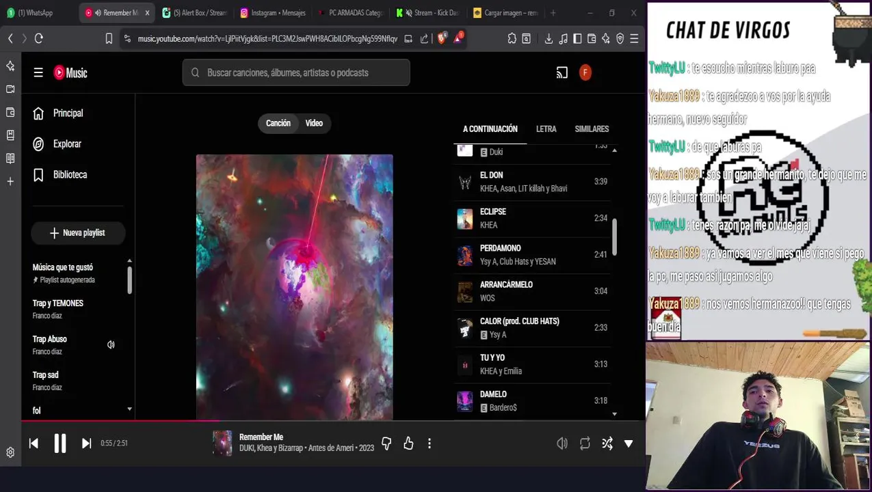Open the Brave Wallet icon
The image size is (872, 492).
click(x=592, y=39)
